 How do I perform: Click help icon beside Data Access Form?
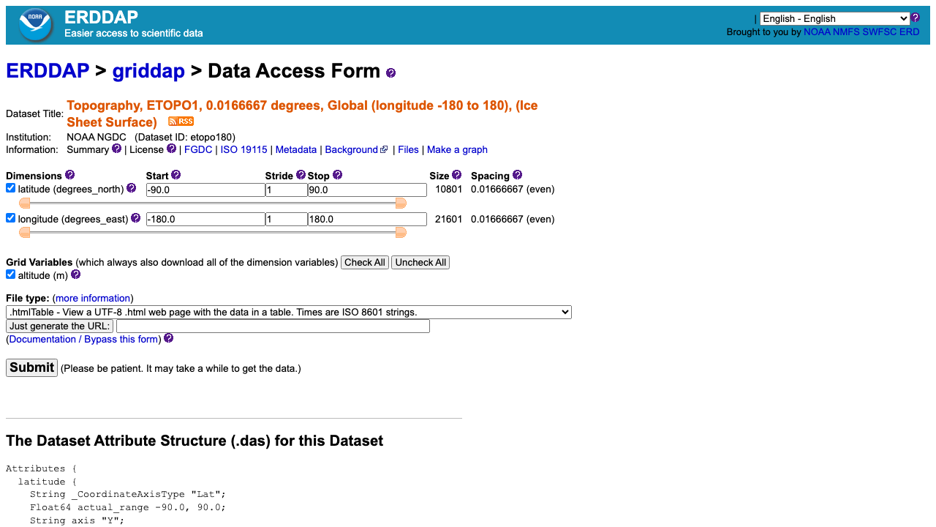390,72
